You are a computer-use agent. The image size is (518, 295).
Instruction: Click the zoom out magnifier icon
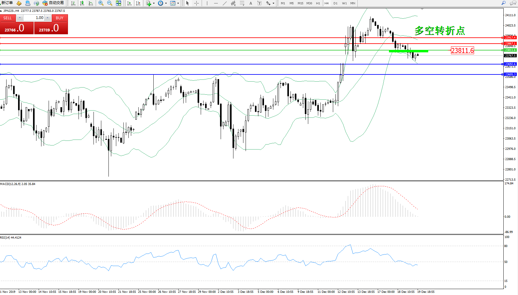(x=109, y=3)
